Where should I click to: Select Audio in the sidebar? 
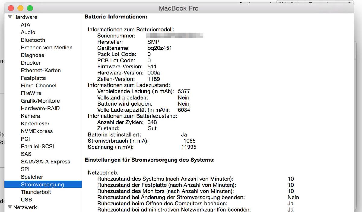pyautogui.click(x=28, y=32)
